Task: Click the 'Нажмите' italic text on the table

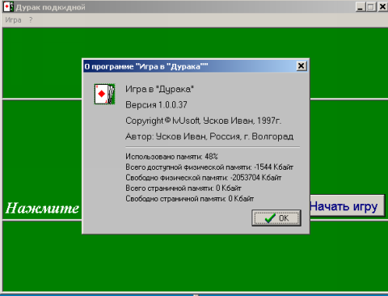Action: coord(42,208)
